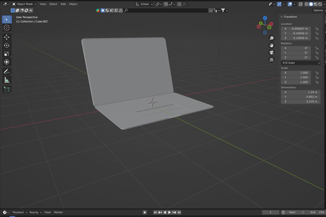Toggle auto keying record button
Viewport: 326px width, 217px height.
(145, 212)
